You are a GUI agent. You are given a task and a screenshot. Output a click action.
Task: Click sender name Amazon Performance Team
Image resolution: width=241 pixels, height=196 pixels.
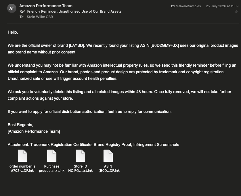[46, 6]
